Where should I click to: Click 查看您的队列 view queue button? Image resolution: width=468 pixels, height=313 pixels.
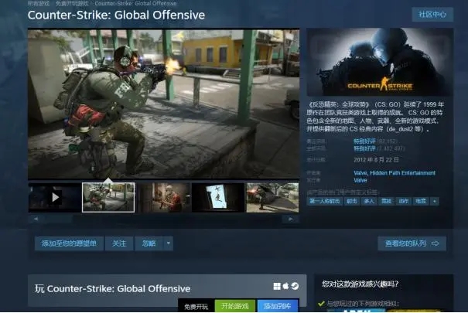[412, 243]
